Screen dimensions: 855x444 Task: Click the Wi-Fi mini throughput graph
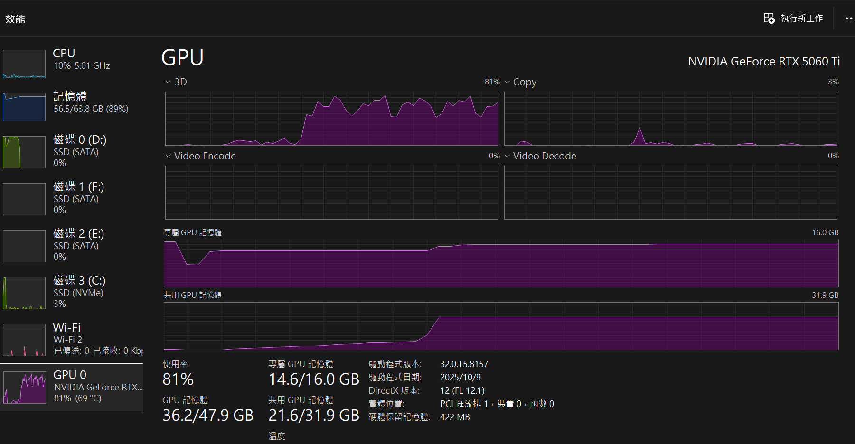(x=24, y=340)
